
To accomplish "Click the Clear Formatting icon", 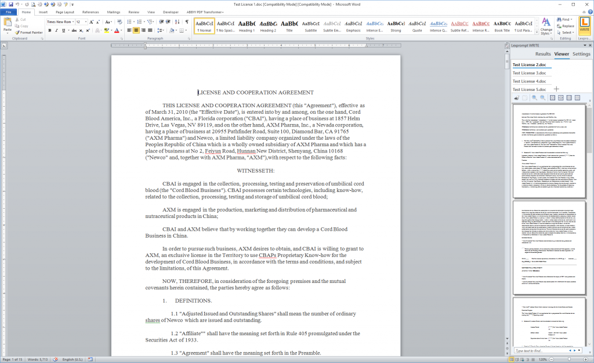I will click(119, 22).
